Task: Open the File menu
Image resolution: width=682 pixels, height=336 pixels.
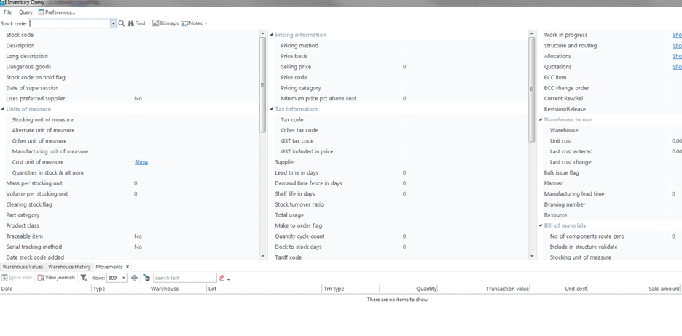Action: tap(7, 12)
